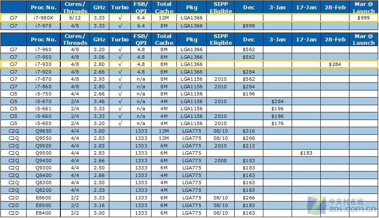The image size is (379, 218).
Task: Select the 3.06 GHz value for i7-950
Action: click(x=99, y=57)
